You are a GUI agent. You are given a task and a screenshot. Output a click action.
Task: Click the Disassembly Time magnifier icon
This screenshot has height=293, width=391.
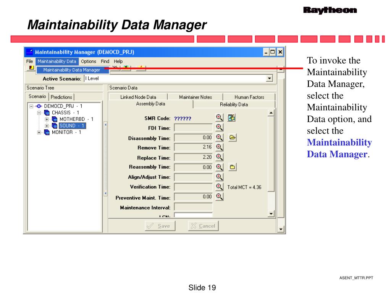click(219, 137)
